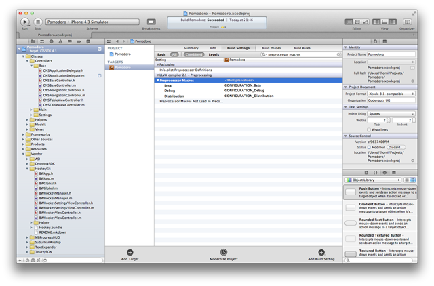Open the Build Settings tab

pyautogui.click(x=238, y=48)
